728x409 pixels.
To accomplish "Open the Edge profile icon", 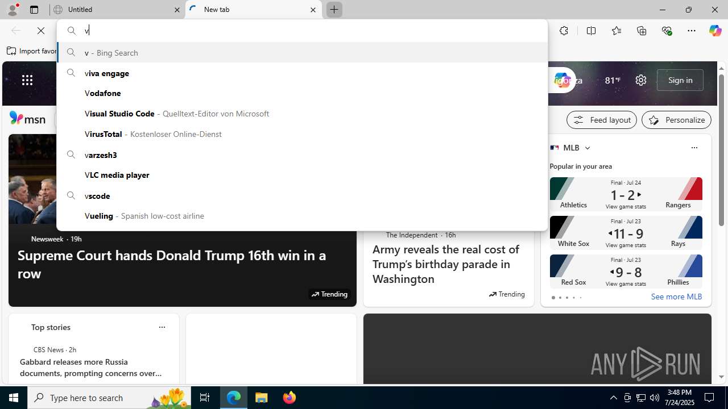I will (13, 10).
